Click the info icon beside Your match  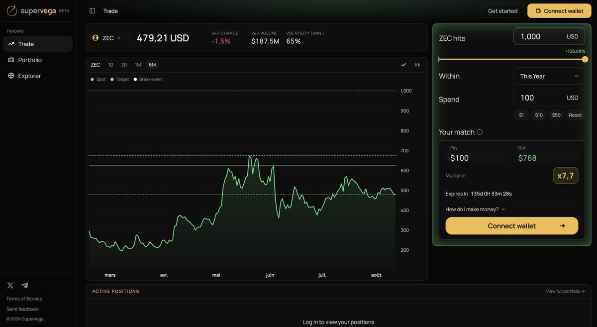click(480, 132)
